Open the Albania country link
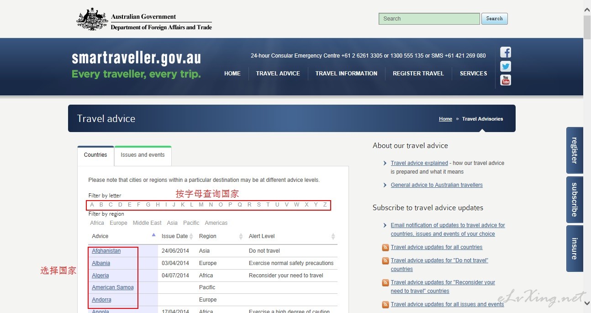The image size is (591, 313). (101, 263)
